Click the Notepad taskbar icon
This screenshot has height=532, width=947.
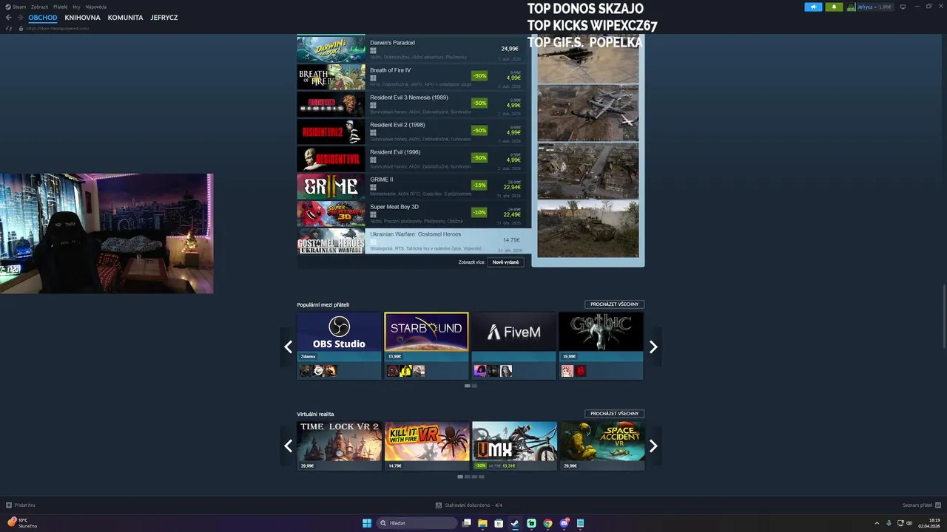point(581,523)
